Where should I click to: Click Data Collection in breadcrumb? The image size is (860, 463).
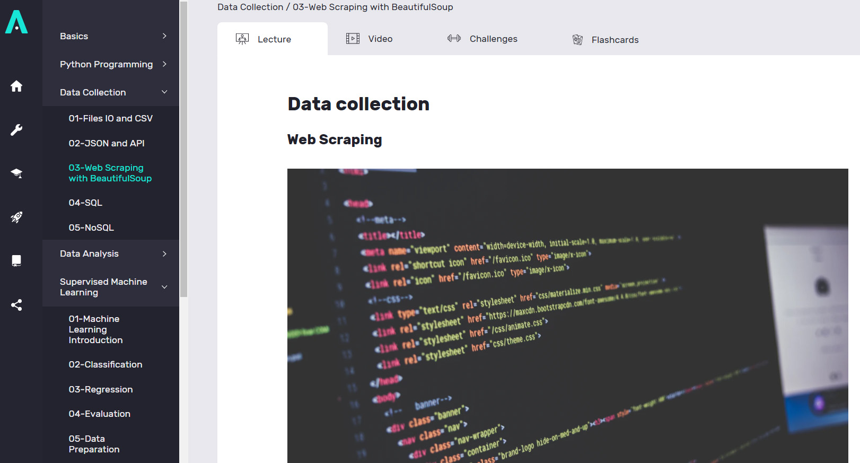click(x=250, y=7)
